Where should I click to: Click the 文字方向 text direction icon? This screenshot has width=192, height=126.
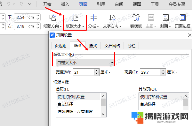pyautogui.click(x=112, y=18)
